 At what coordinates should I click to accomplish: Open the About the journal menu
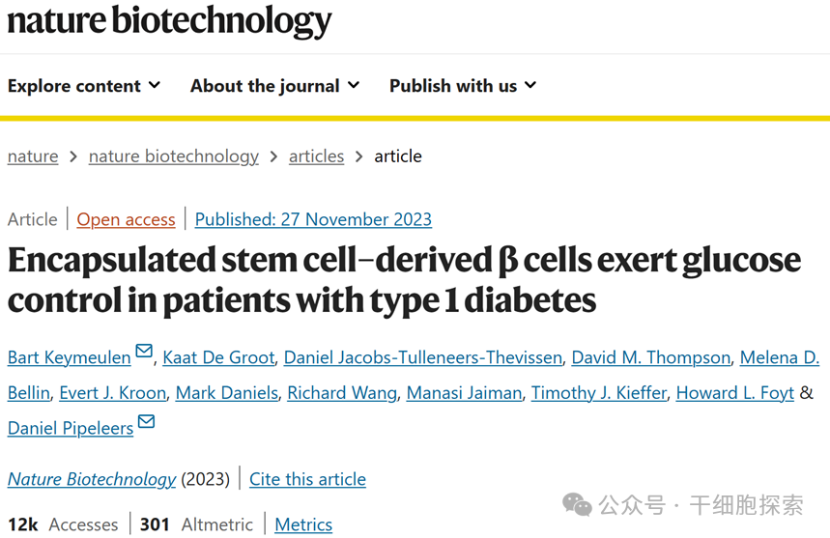[274, 86]
